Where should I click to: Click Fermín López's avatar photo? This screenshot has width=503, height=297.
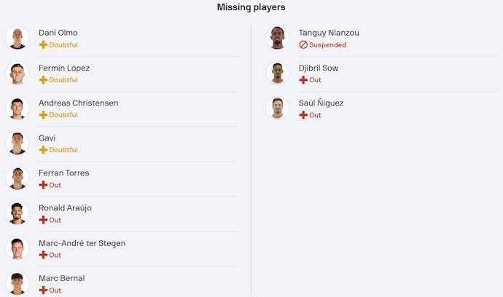(x=17, y=73)
